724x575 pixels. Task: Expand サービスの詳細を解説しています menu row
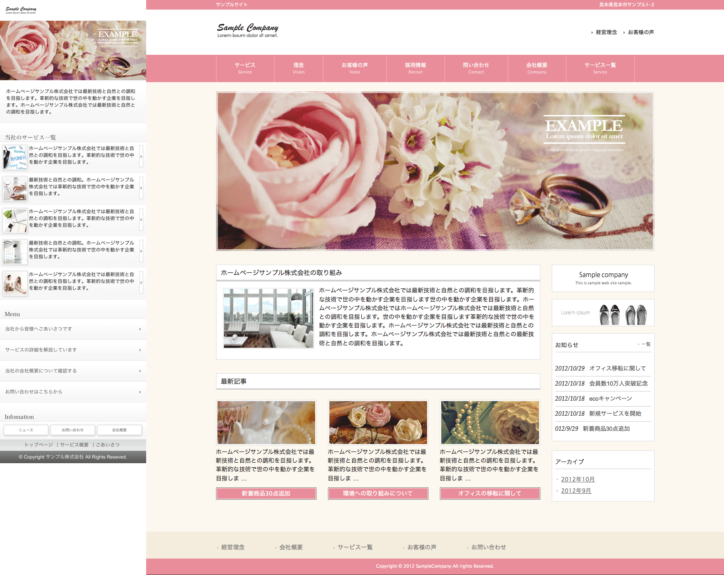73,350
